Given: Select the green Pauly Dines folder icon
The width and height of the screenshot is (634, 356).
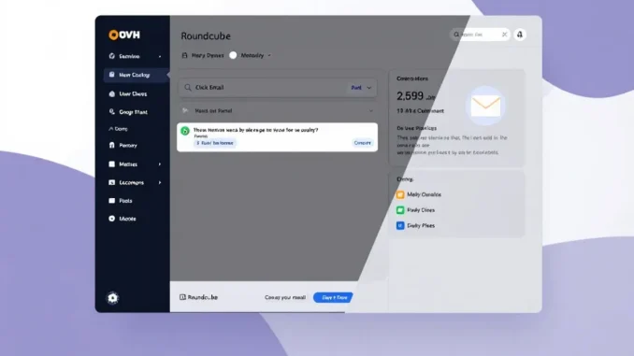Looking at the screenshot, I should click(400, 210).
